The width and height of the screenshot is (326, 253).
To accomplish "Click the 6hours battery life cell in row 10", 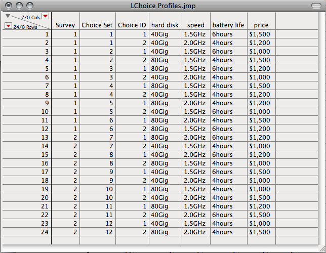I will pyautogui.click(x=229, y=112).
